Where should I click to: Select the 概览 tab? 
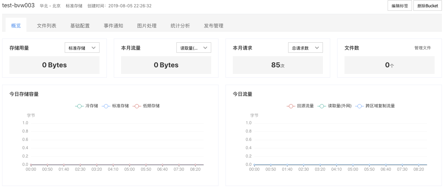[x=16, y=26]
